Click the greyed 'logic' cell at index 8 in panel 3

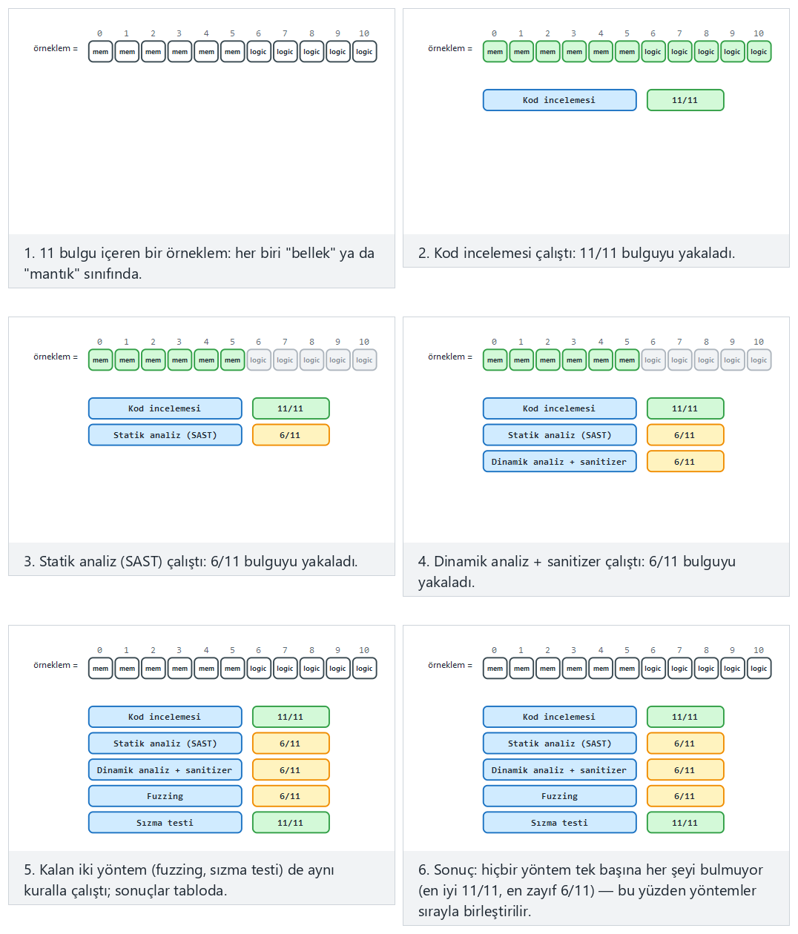[x=311, y=360]
